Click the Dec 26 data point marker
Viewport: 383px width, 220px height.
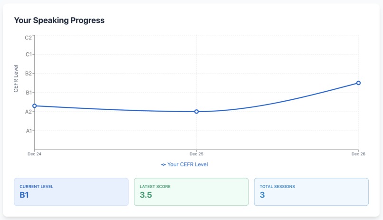358,83
